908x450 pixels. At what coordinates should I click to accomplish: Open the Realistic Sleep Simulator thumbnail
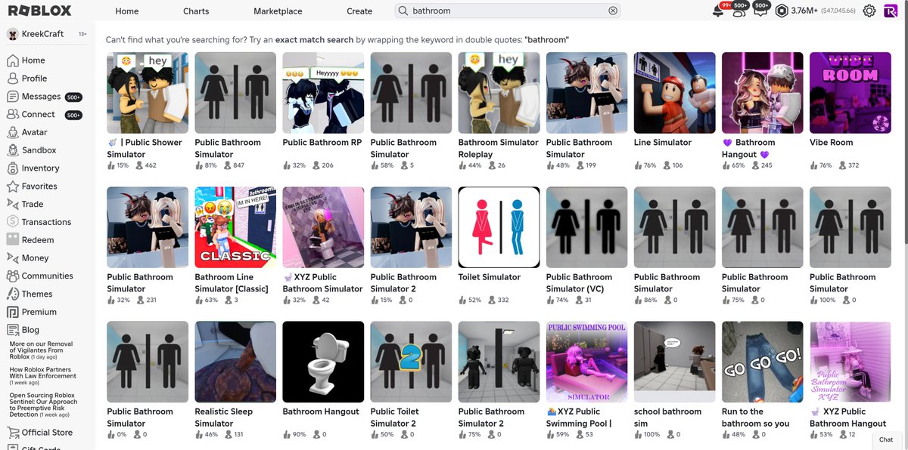[x=235, y=362]
